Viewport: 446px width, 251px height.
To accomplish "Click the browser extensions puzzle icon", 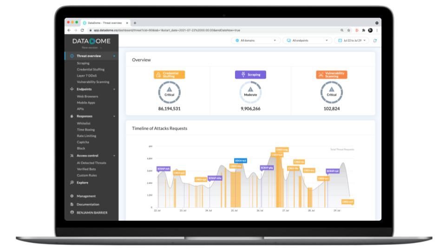I will 363,30.
